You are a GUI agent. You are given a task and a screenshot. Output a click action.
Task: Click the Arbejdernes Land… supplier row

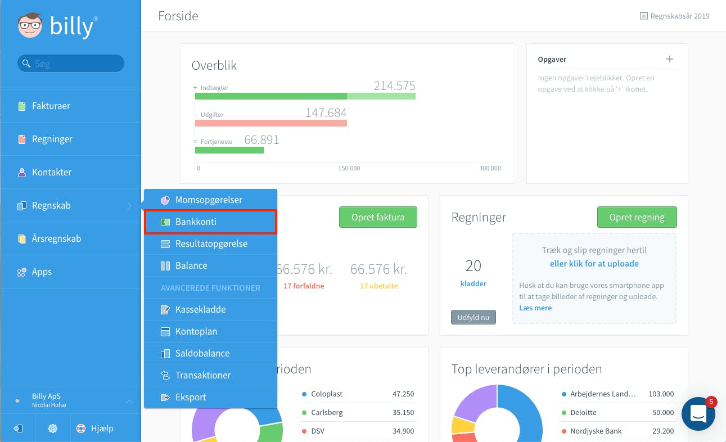point(617,394)
